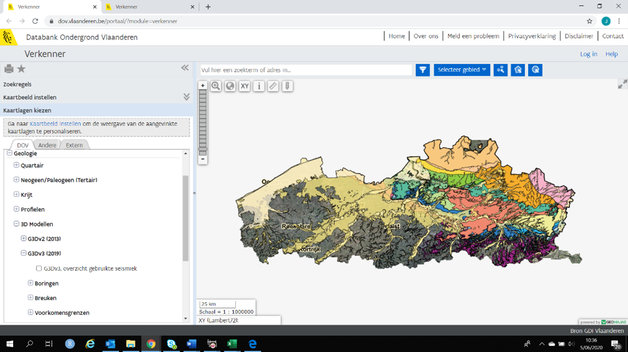628x352 pixels.
Task: Expand the Boringen layer group
Action: click(31, 283)
